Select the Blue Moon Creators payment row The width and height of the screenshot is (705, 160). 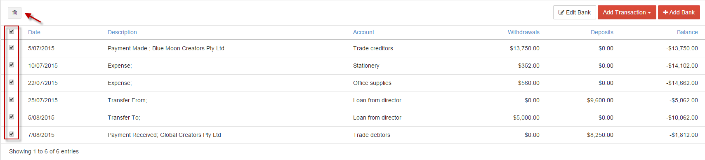click(353, 48)
